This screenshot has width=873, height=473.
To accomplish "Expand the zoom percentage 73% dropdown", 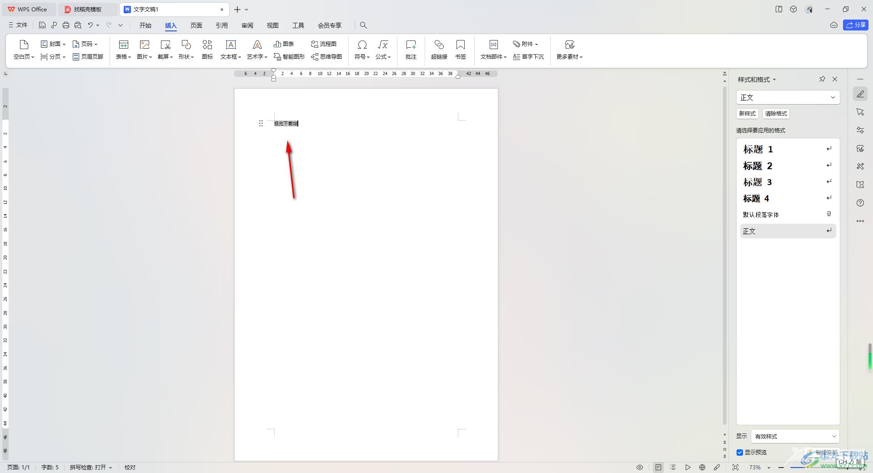I will coord(769,468).
